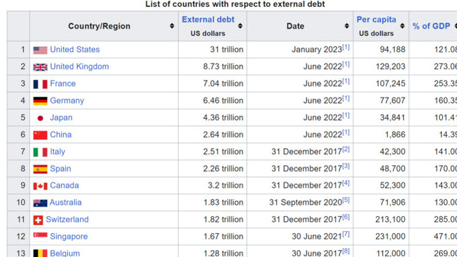457x257 pixels.
Task: Open the Canada country link
Action: coord(65,186)
